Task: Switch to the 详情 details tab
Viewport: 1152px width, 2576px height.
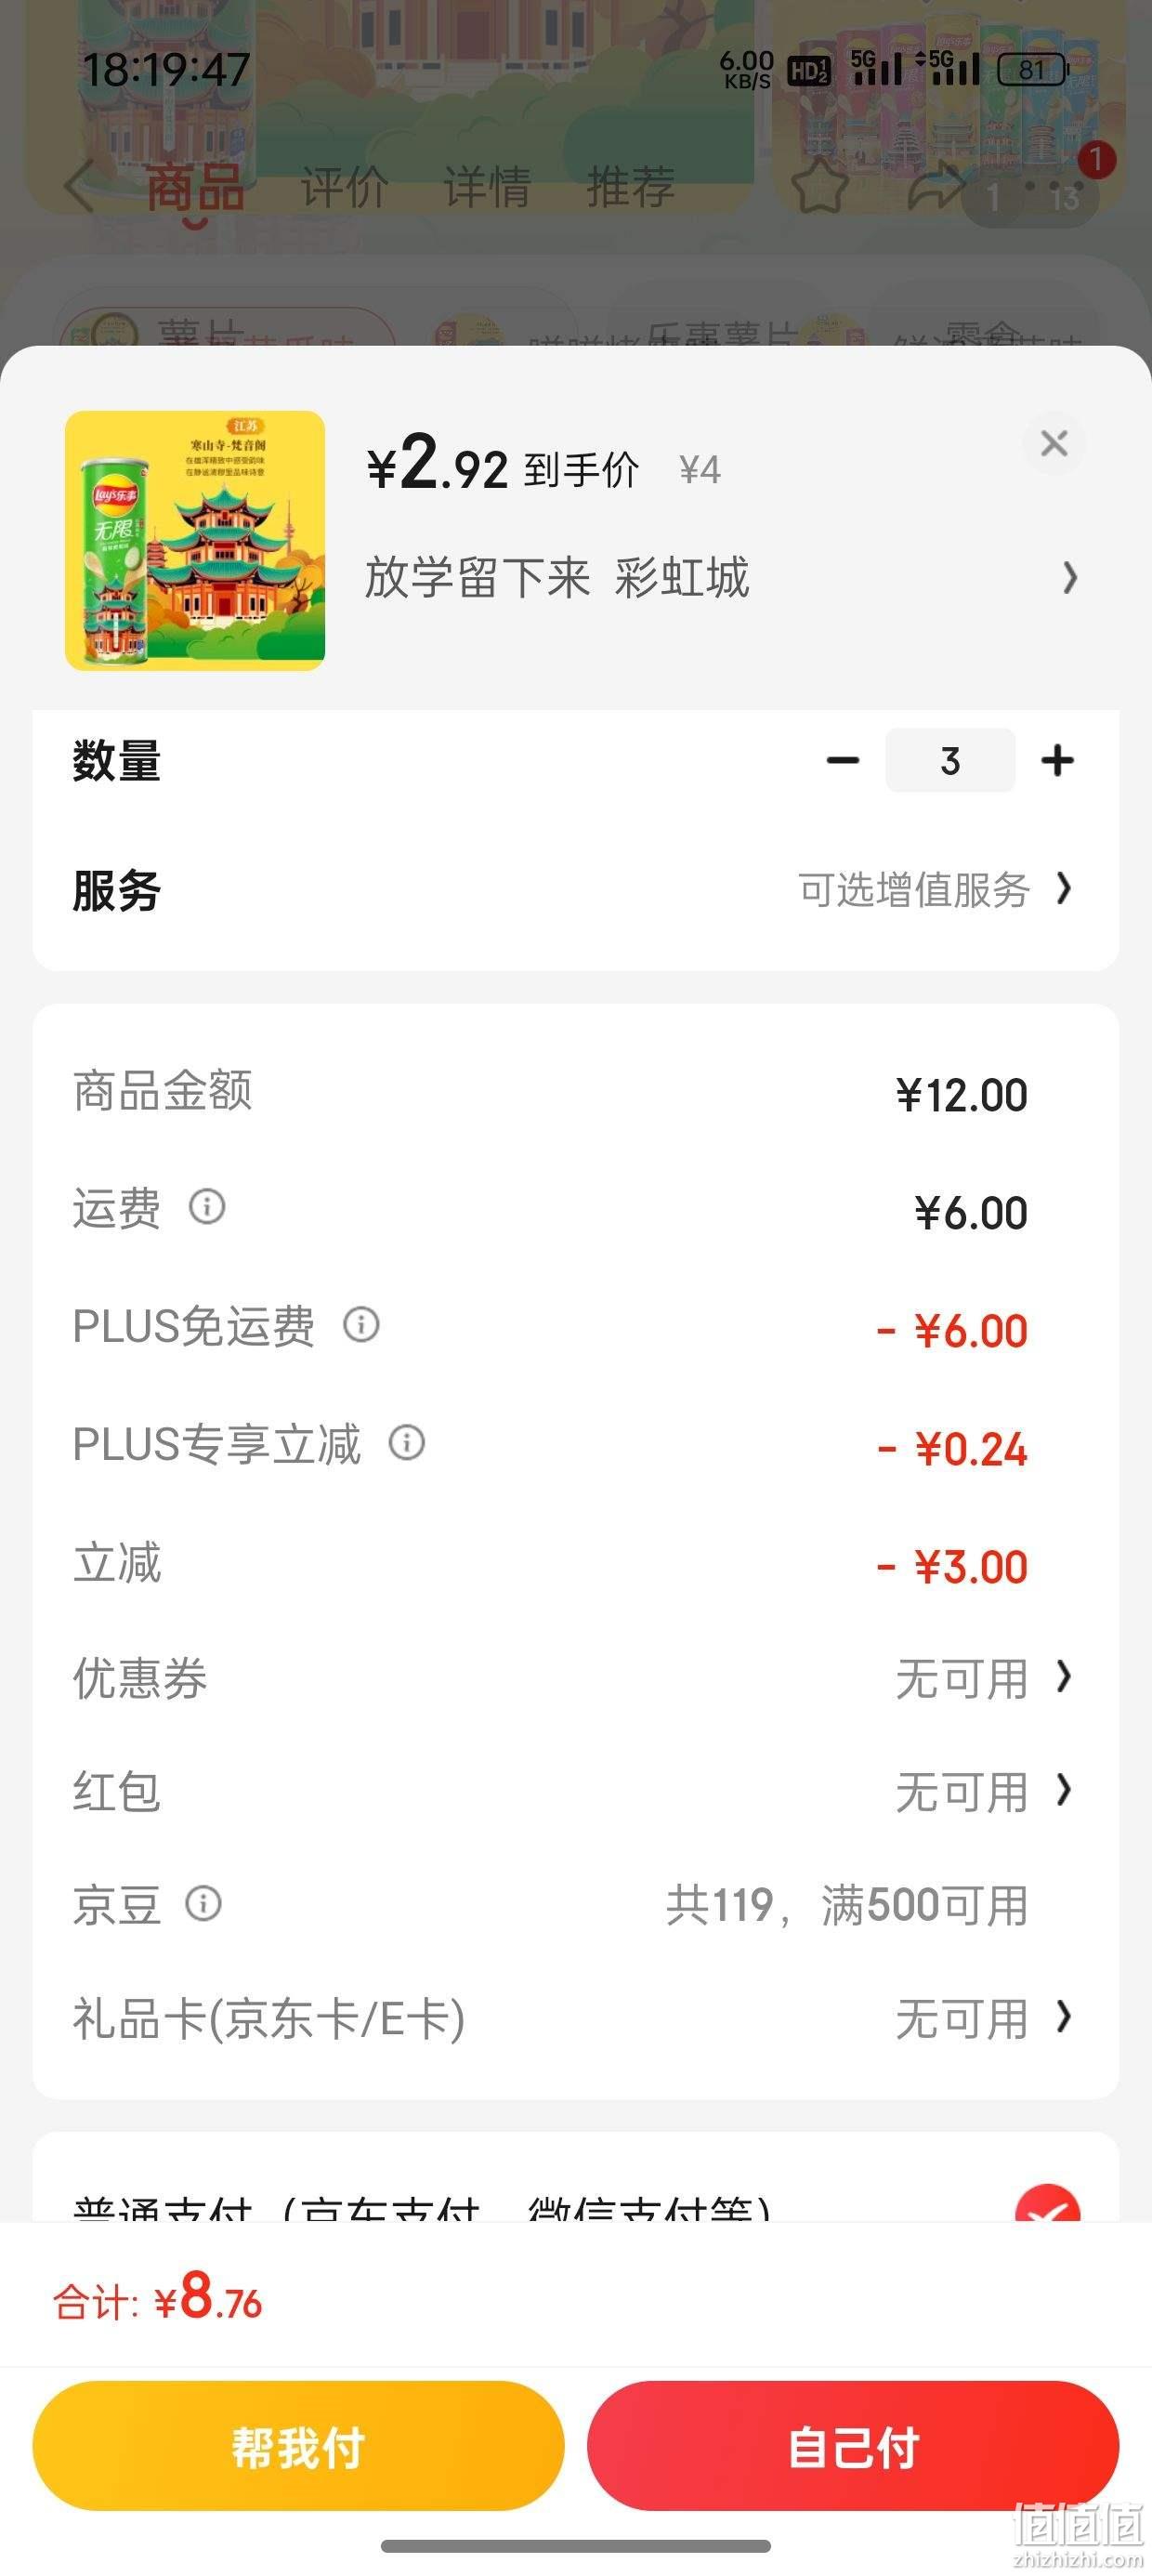Action: tap(487, 187)
